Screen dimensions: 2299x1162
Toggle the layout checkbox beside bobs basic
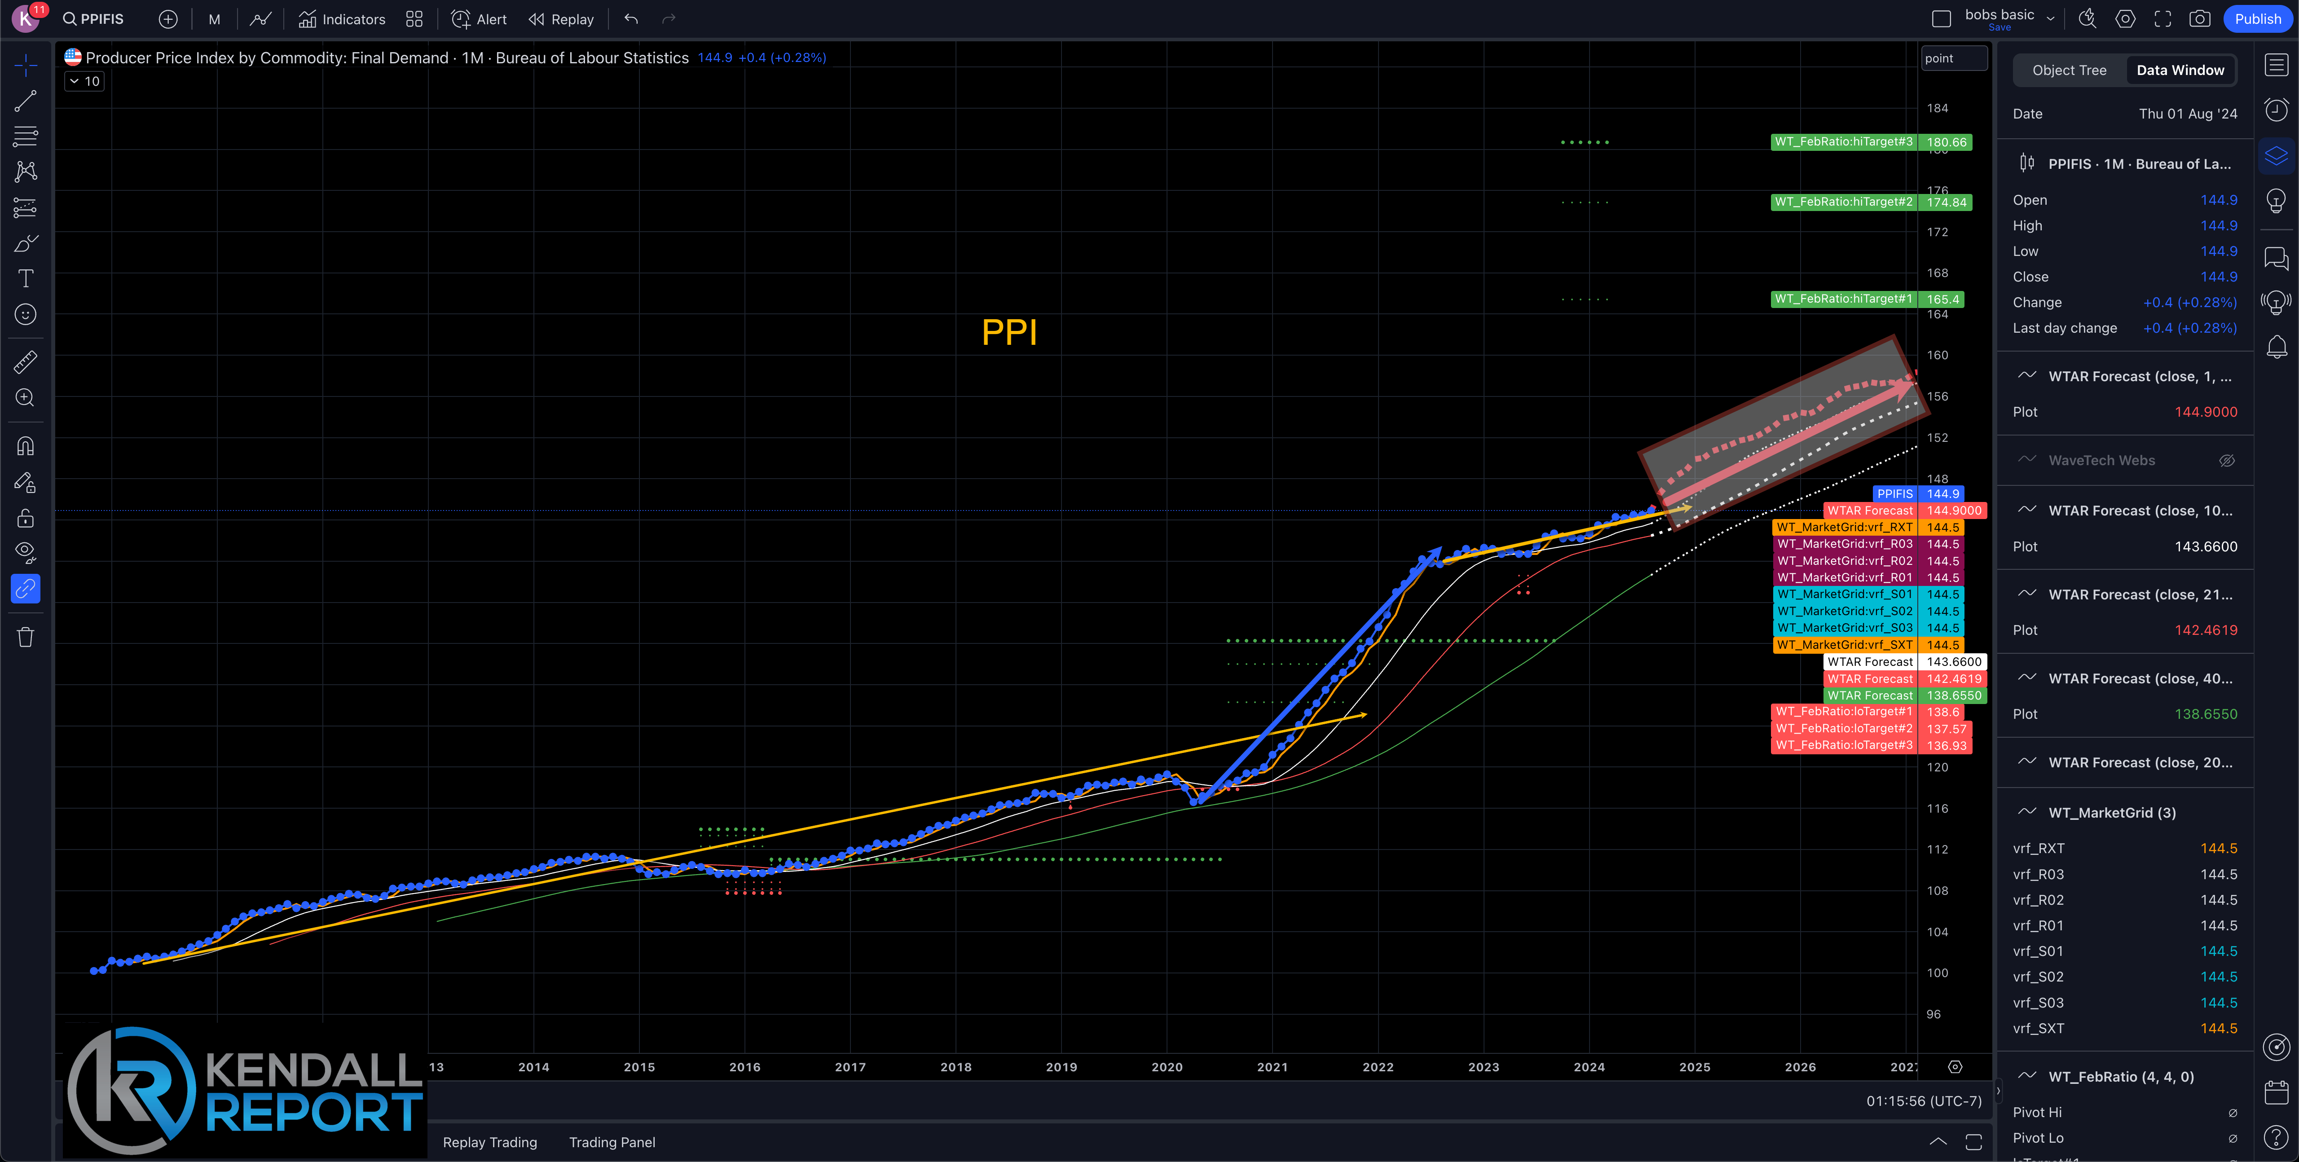[1941, 19]
